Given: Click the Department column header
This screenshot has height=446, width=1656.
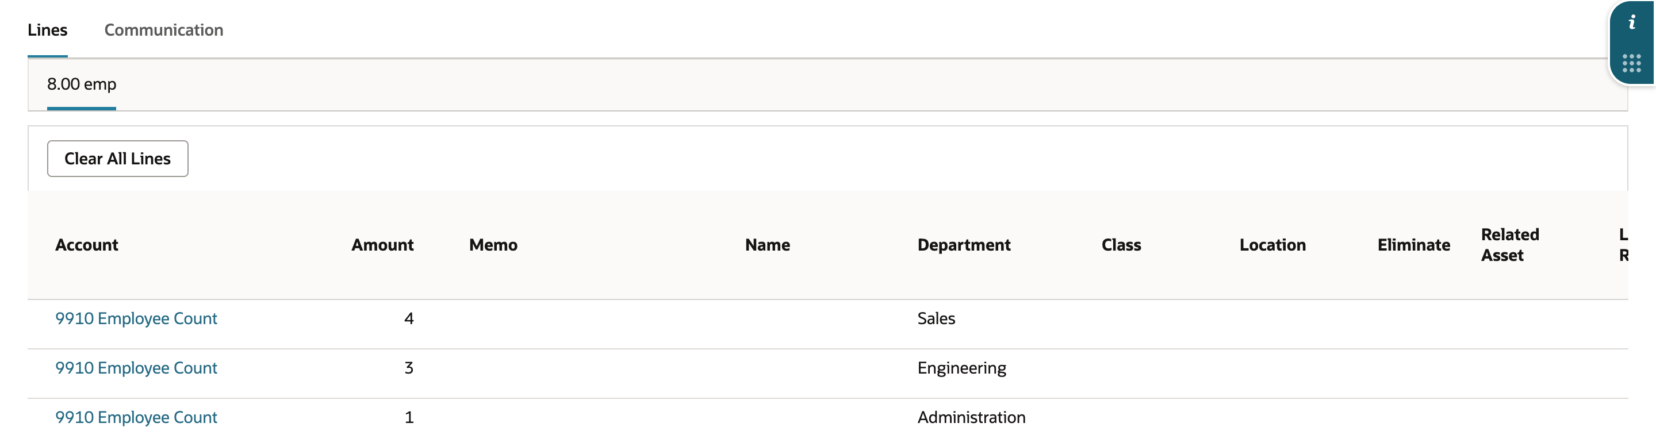Looking at the screenshot, I should click(964, 245).
